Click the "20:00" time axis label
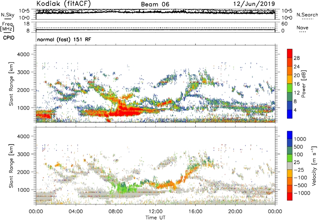The width and height of the screenshot is (318, 220). tap(235, 212)
